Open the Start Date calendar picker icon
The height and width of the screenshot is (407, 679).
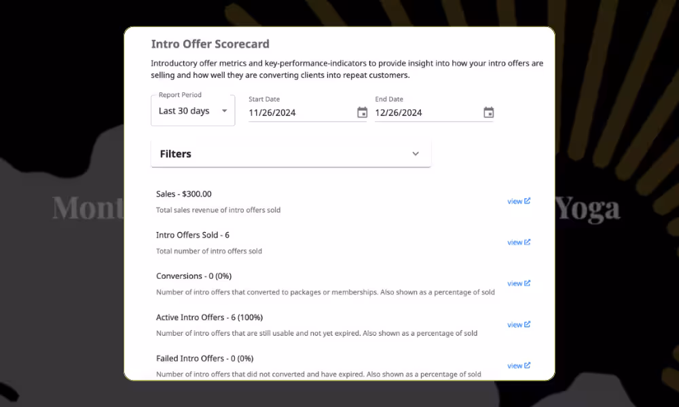click(362, 113)
